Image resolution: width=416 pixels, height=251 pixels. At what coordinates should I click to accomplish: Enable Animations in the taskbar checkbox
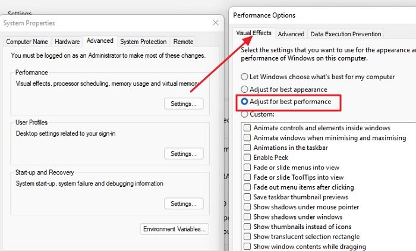[x=247, y=148]
